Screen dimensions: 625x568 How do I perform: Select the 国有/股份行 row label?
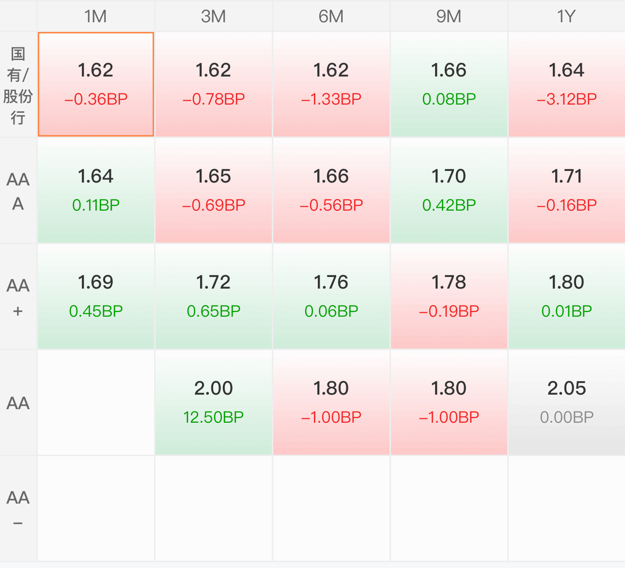coord(18,85)
